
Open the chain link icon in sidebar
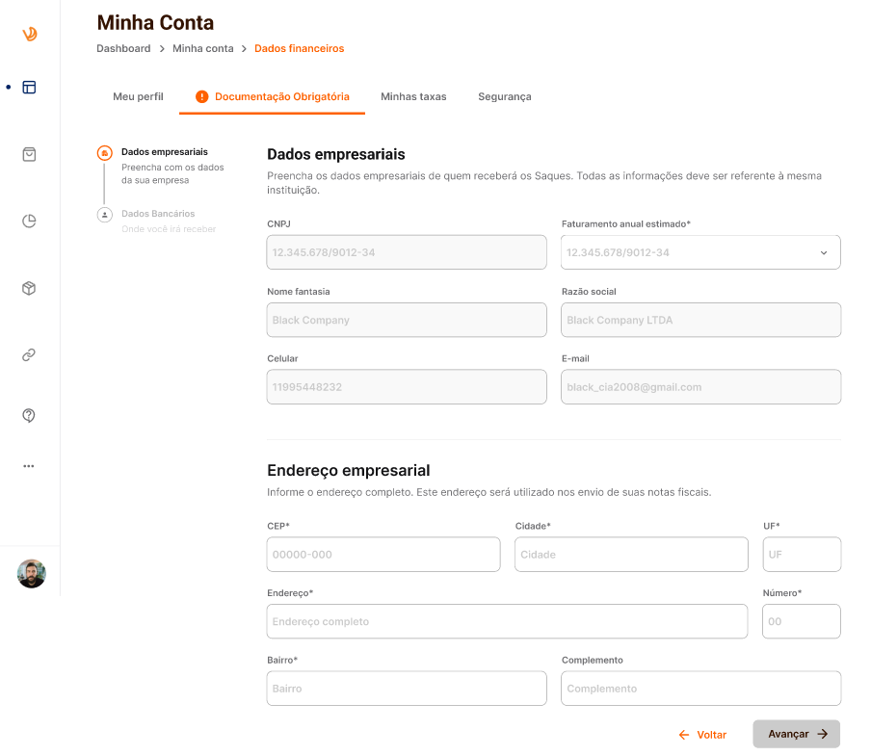[x=29, y=354]
